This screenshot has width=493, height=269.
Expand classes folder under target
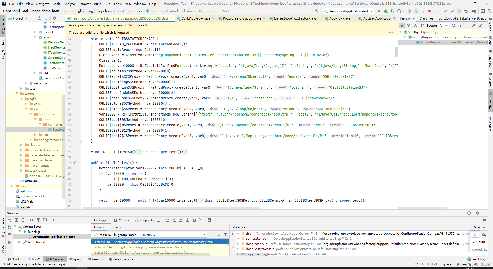(x=21, y=145)
